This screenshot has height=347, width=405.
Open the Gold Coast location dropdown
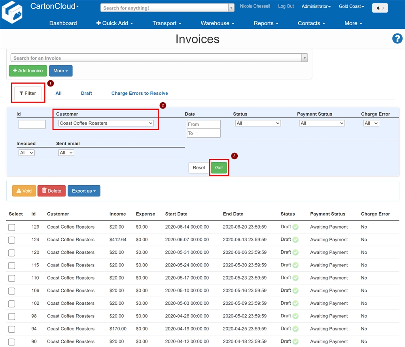pyautogui.click(x=351, y=6)
